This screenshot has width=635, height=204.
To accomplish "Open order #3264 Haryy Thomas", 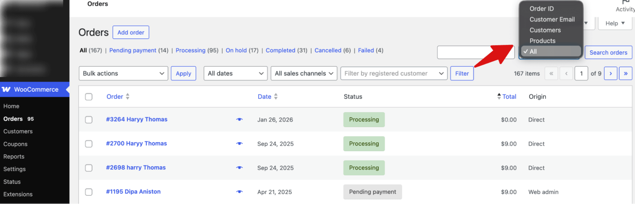I will (x=137, y=119).
